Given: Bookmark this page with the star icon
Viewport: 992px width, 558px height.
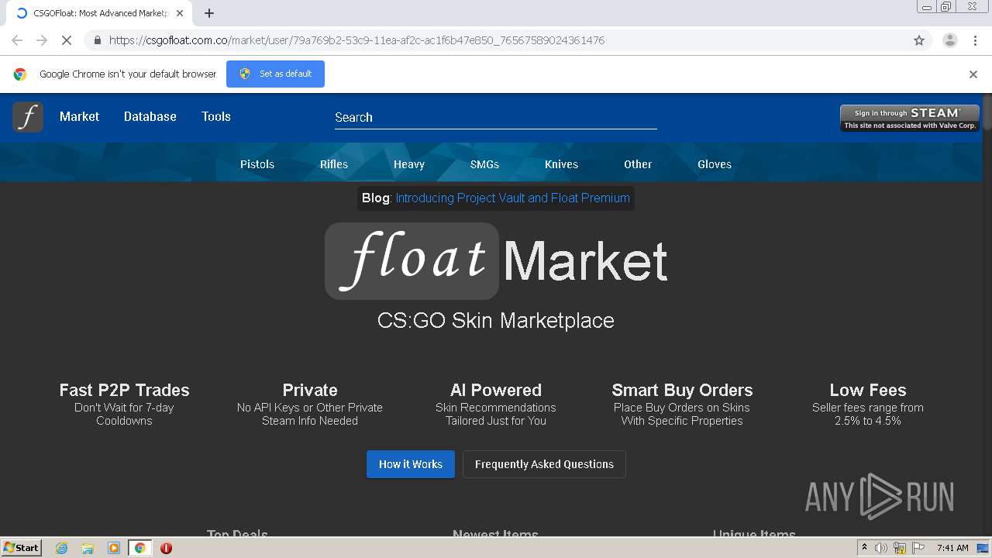Looking at the screenshot, I should (919, 40).
